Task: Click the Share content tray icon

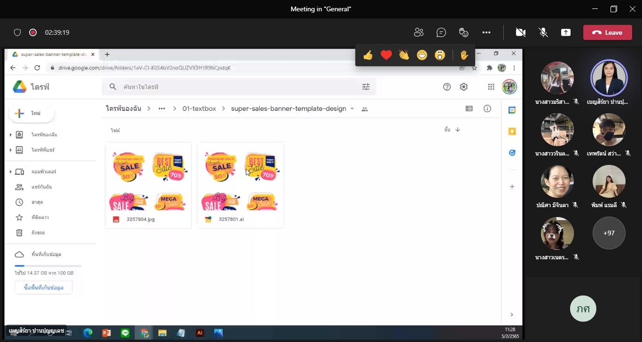Action: [566, 32]
